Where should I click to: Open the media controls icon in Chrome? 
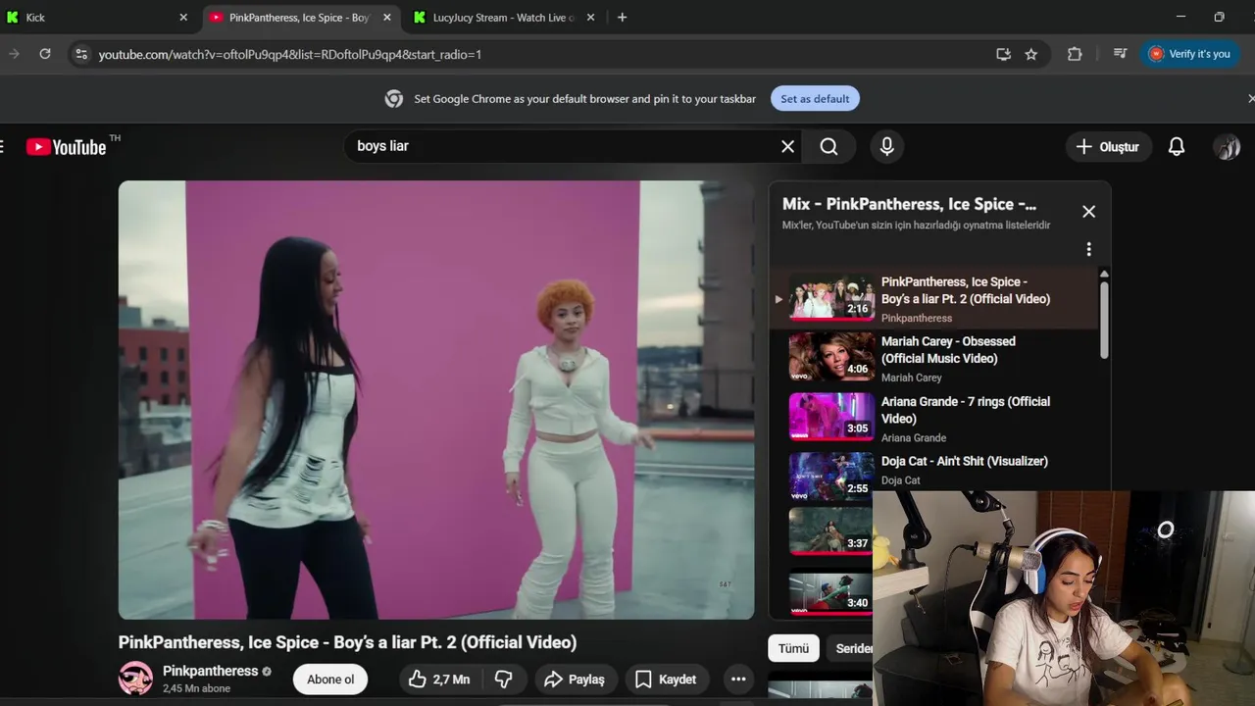1120,54
